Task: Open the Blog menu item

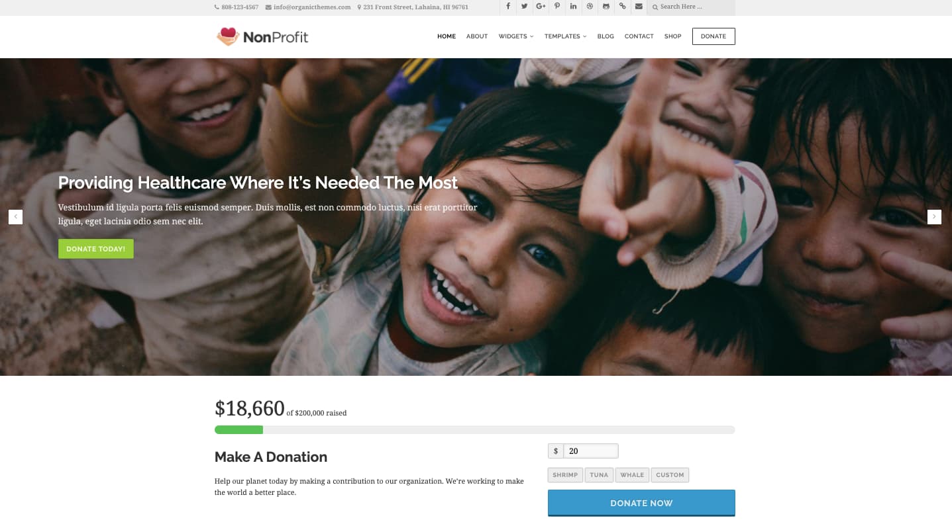Action: pos(606,36)
